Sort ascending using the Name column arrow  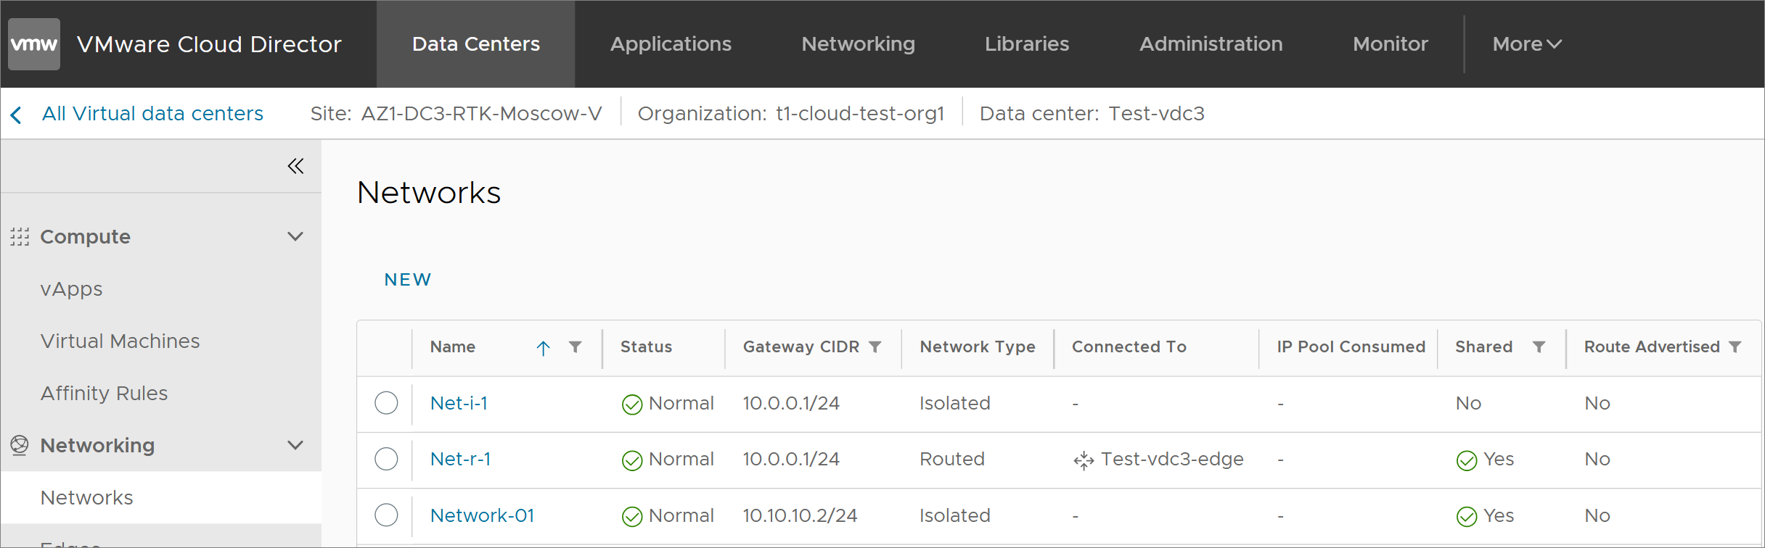543,348
